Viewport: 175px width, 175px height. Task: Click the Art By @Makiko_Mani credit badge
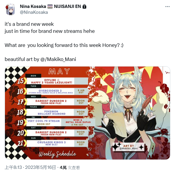tap(128, 147)
